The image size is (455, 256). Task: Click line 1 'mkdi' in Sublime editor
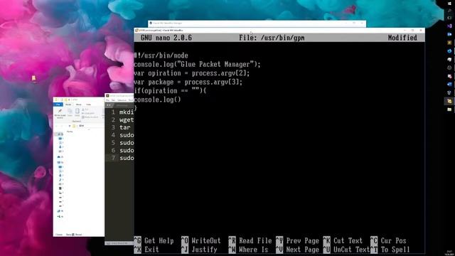coord(127,112)
